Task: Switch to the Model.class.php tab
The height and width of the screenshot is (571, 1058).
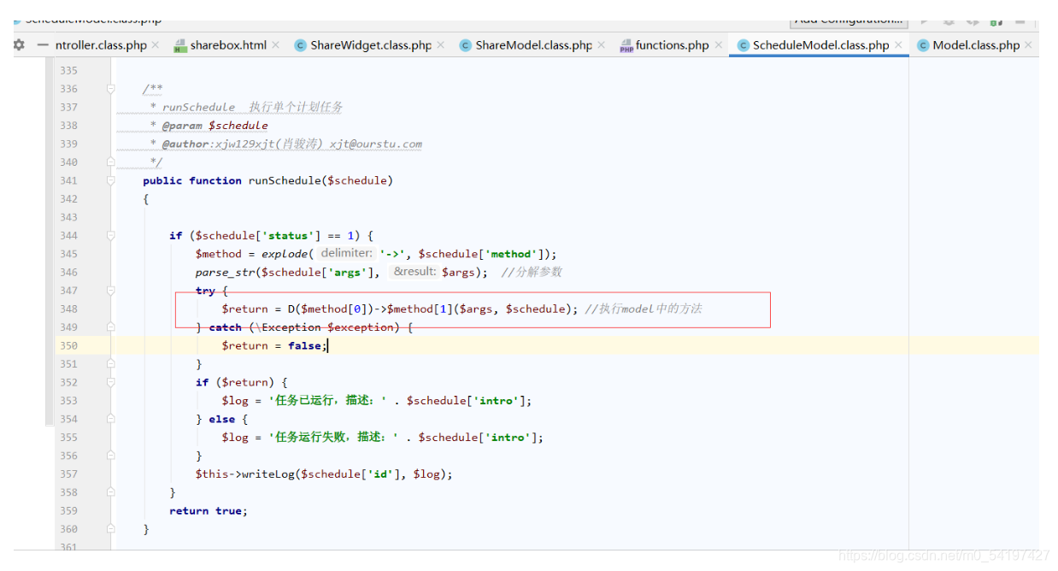Action: point(976,45)
